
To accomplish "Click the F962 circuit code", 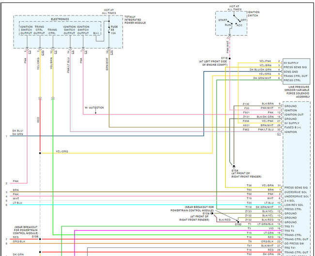I will (x=246, y=130).
